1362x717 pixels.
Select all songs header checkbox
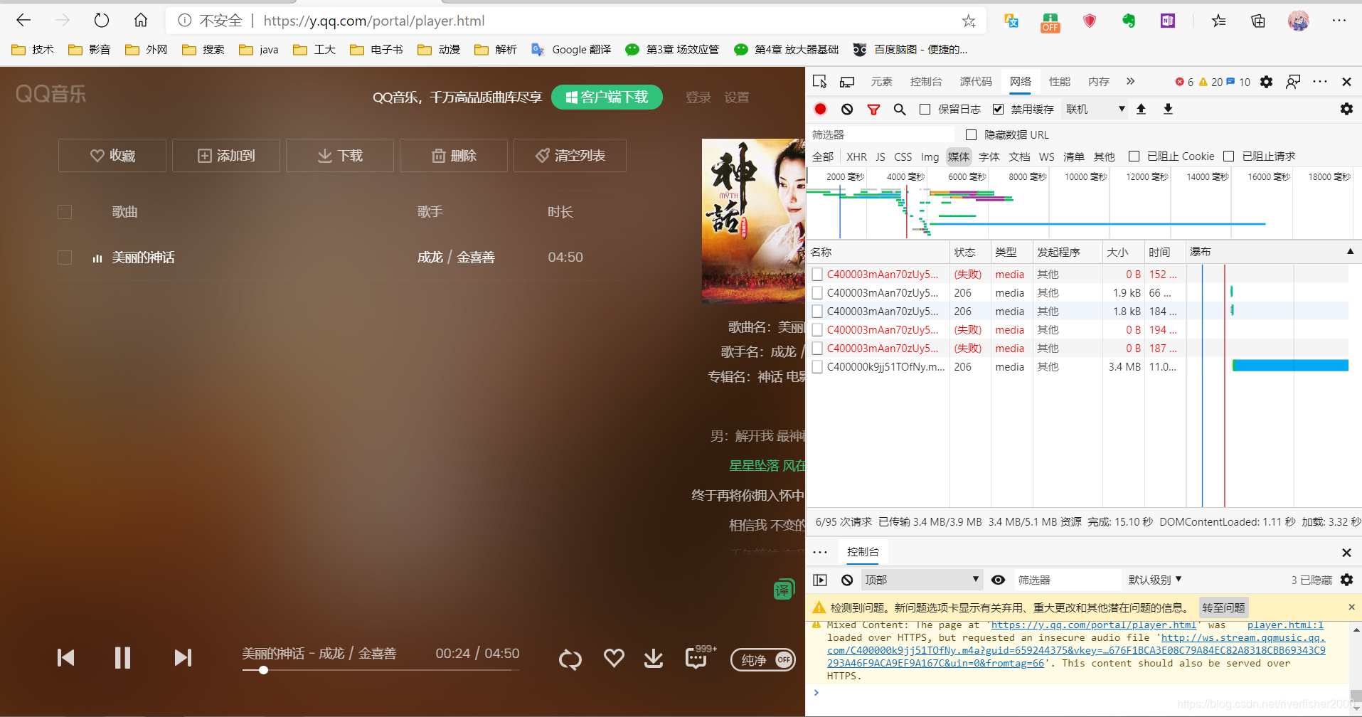[x=65, y=212]
